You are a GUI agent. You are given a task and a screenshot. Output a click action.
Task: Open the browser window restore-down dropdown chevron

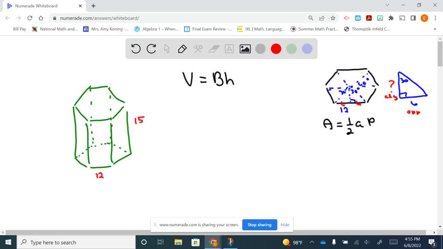point(387,5)
